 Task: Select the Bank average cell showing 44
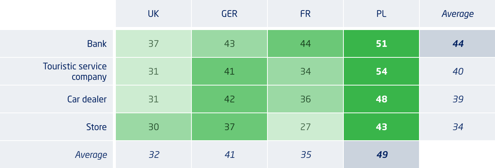point(457,43)
